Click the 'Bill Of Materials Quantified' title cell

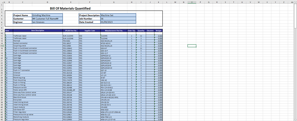click(x=70, y=9)
